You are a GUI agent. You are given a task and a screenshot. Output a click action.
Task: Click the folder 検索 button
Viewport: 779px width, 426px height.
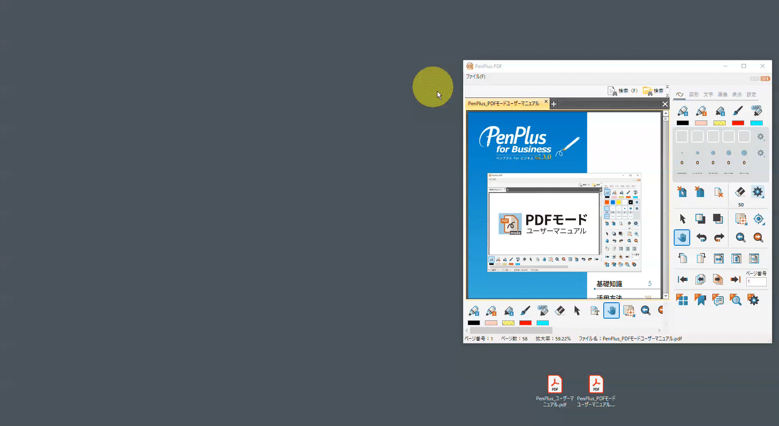click(x=653, y=91)
